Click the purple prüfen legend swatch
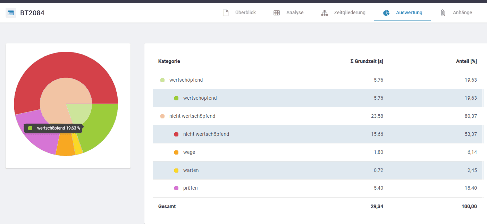Screen dimensions: 487x224 click(176, 188)
